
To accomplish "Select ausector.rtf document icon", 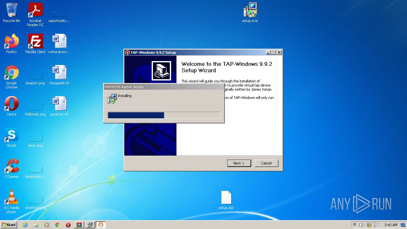I will click(59, 106).
